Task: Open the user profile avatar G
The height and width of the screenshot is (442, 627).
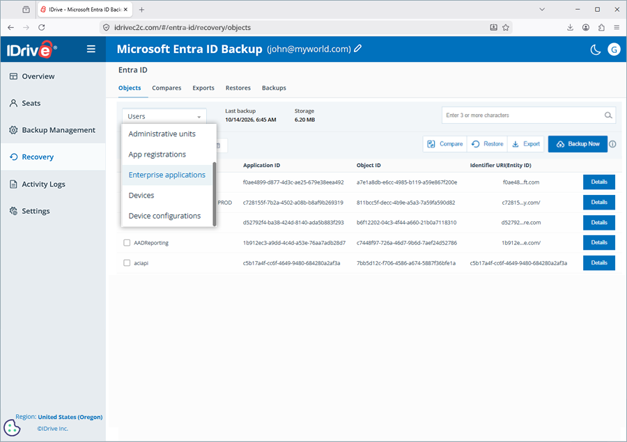Action: pos(614,49)
